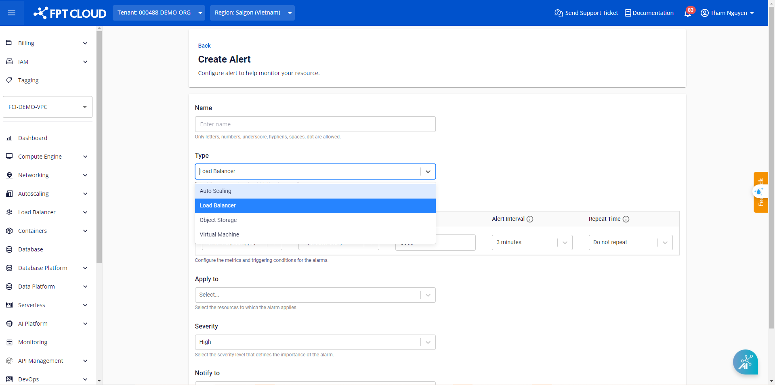
Task: Open the Region Saigon dropdown
Action: click(x=252, y=13)
